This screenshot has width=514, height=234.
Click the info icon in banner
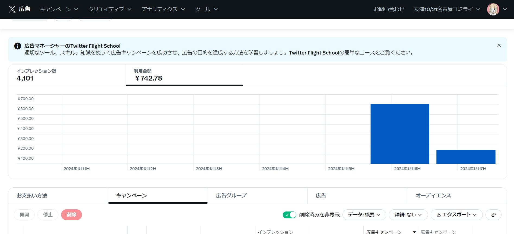click(18, 46)
